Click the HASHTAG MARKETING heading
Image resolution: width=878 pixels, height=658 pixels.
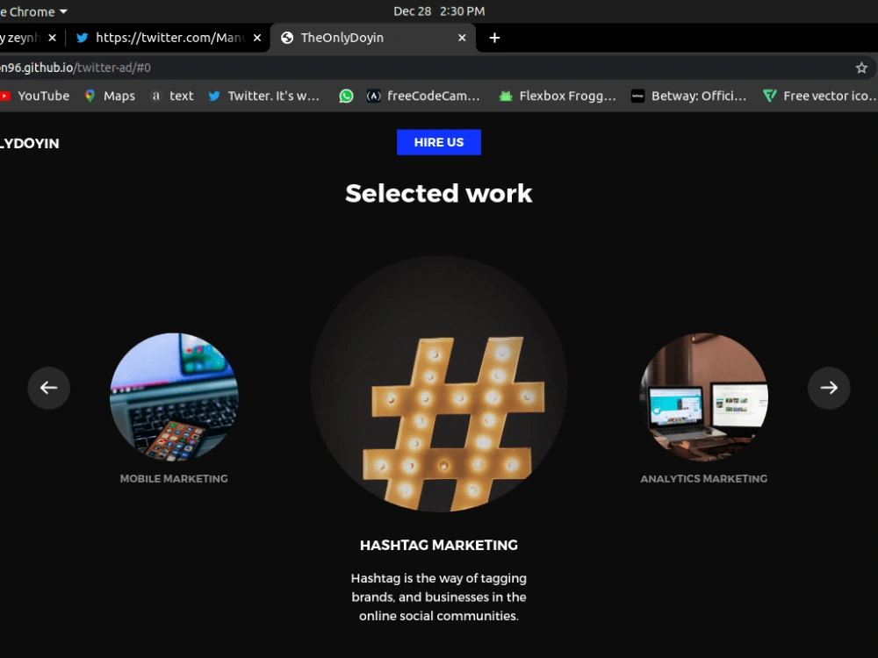click(439, 546)
